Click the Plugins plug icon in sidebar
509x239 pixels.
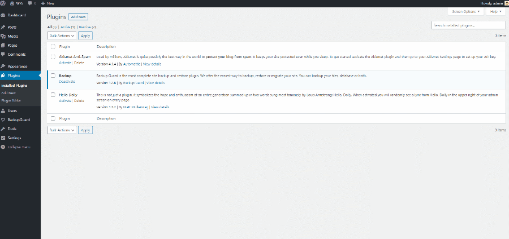pyautogui.click(x=3, y=76)
